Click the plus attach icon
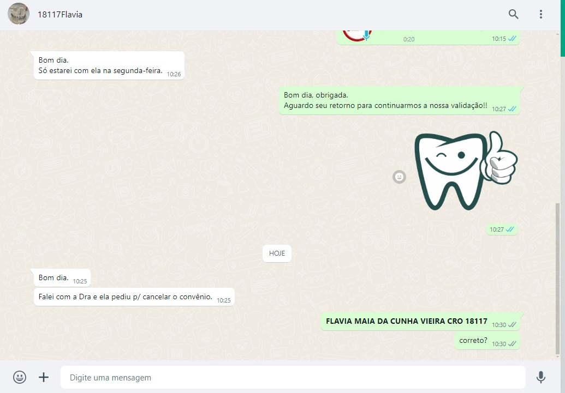This screenshot has height=393, width=565. tap(44, 377)
